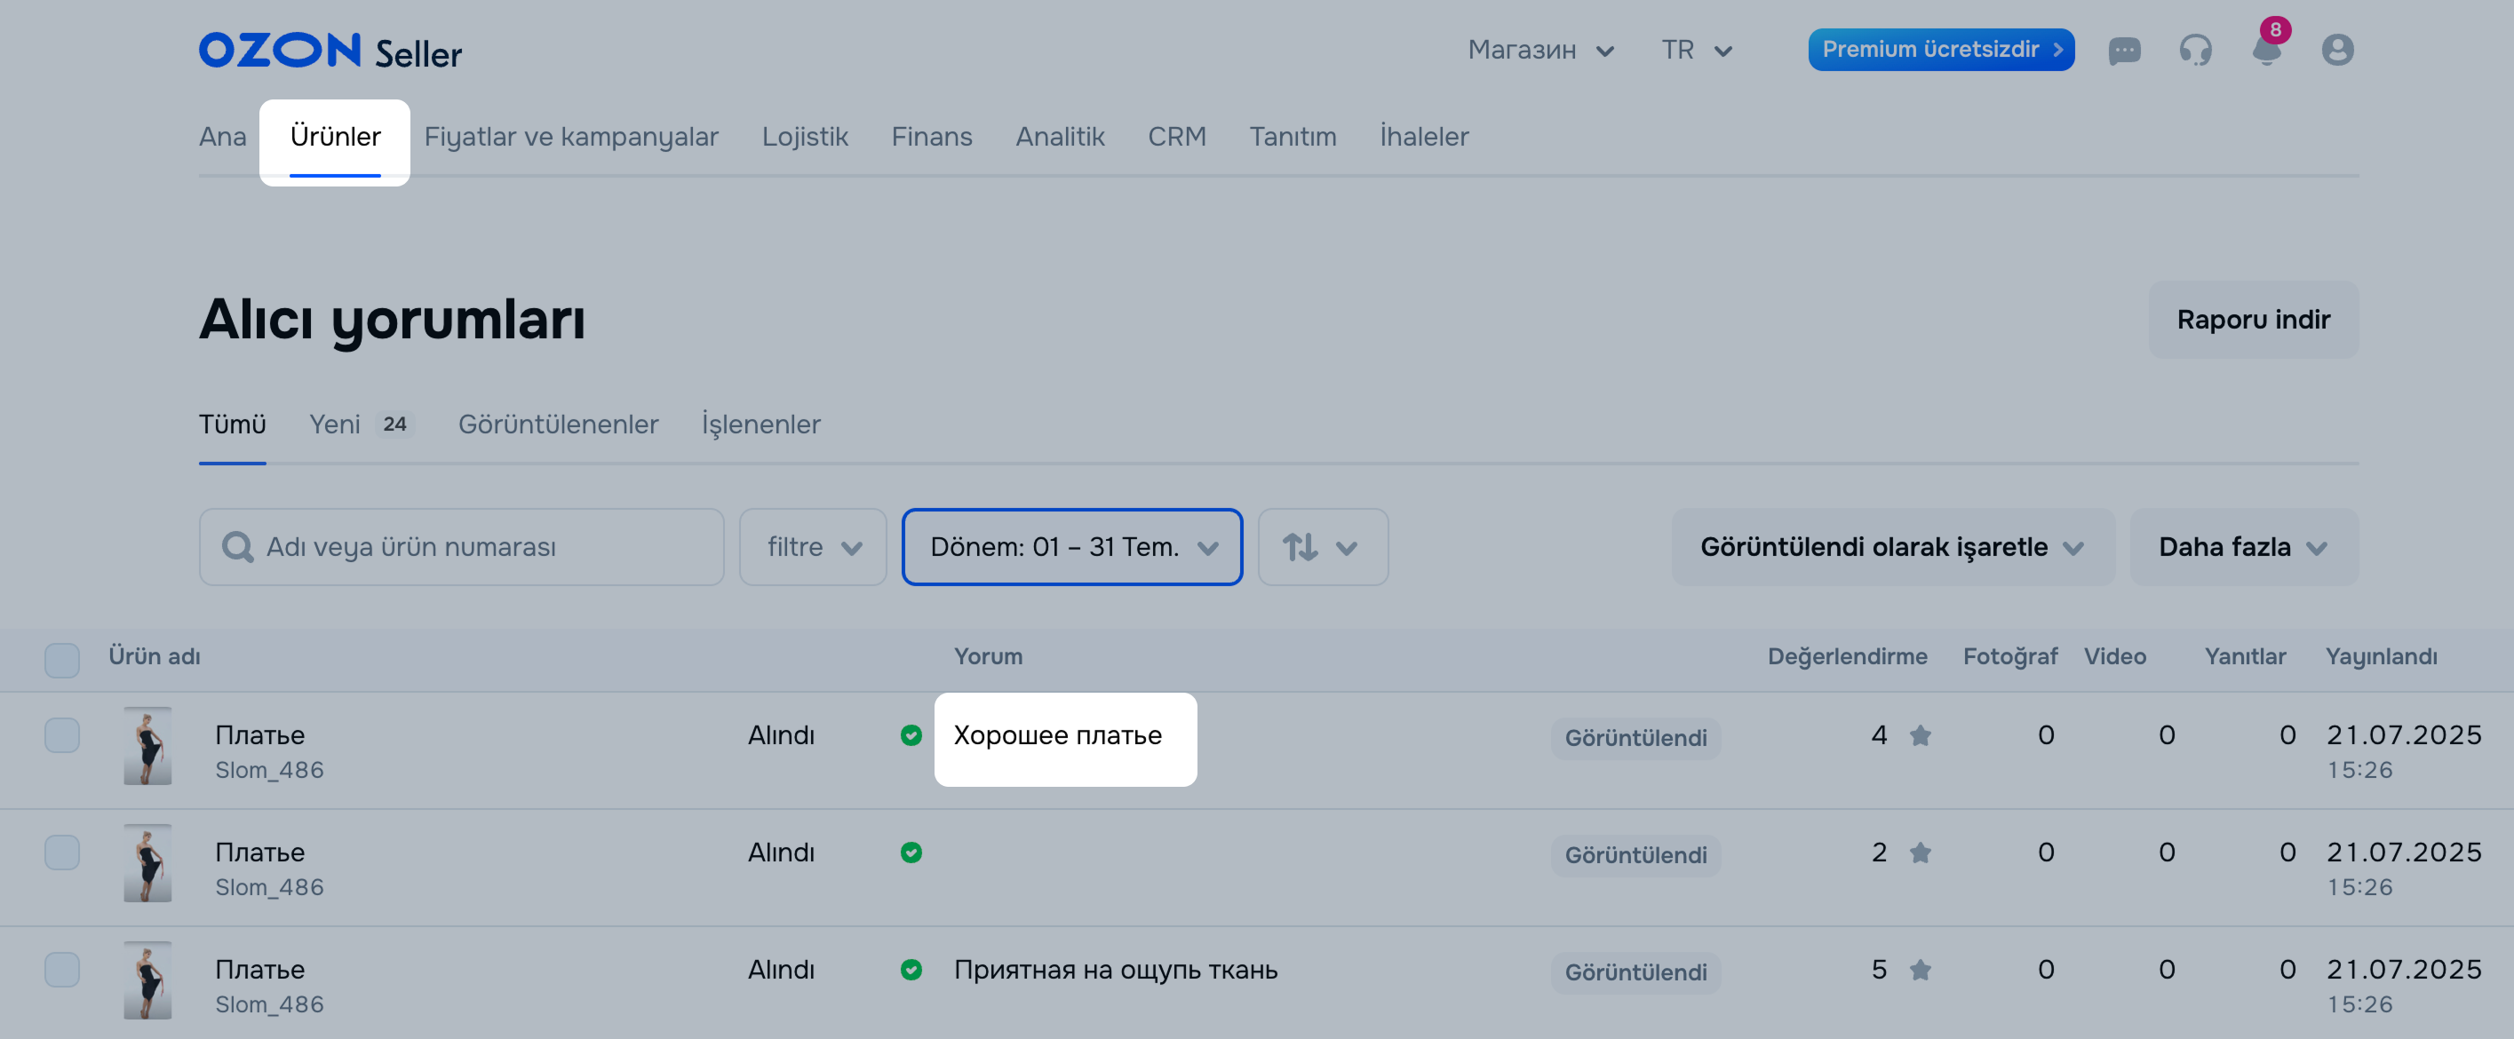2514x1039 pixels.
Task: Click the star icon next to rating 2
Action: tap(1920, 852)
